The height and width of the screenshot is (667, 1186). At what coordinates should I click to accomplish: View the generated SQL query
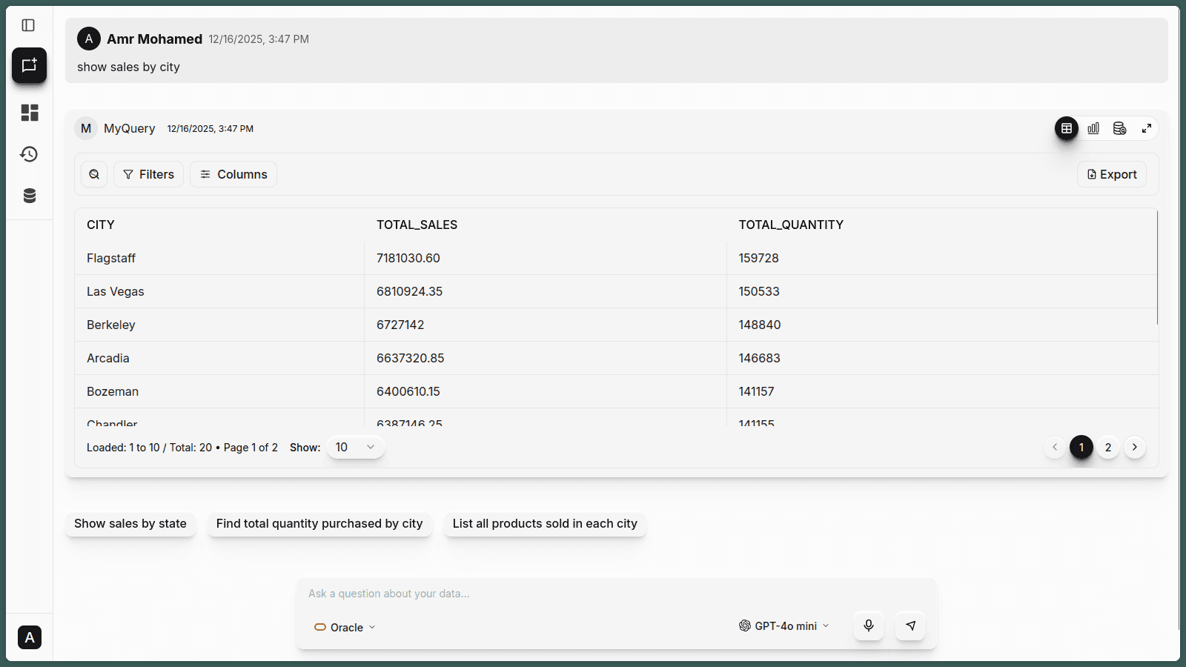coord(1120,128)
